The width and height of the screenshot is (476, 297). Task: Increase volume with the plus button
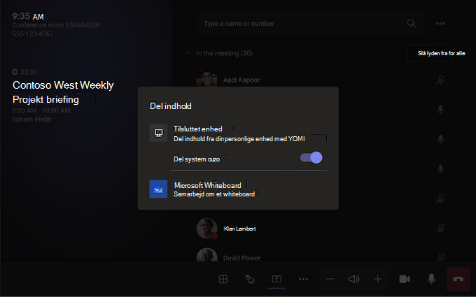pos(377,279)
